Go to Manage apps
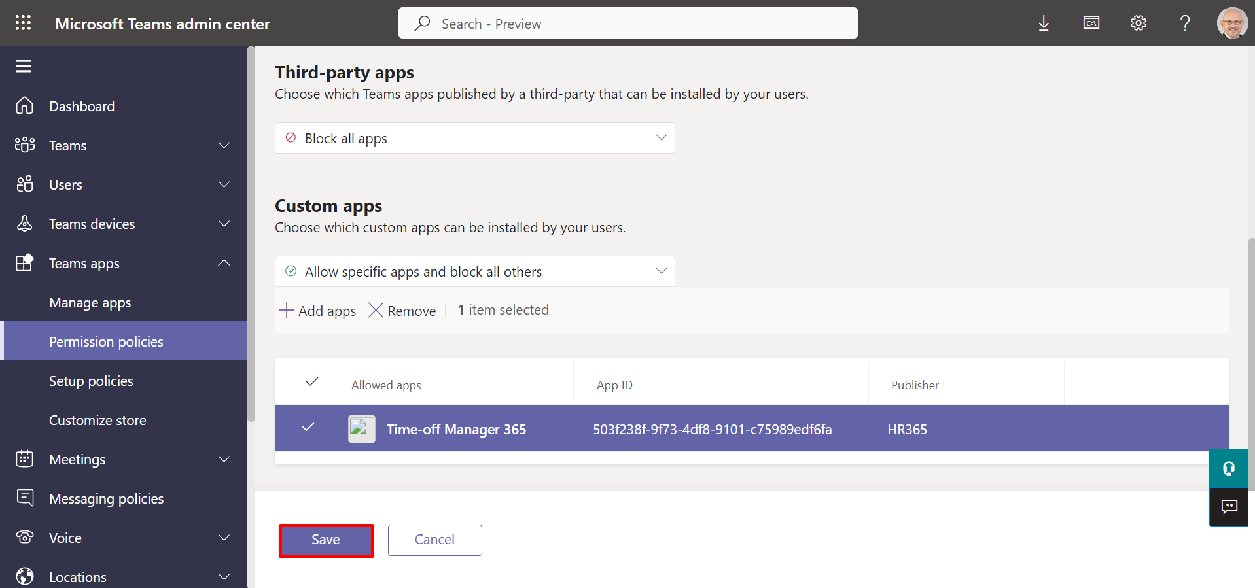The height and width of the screenshot is (588, 1255). tap(90, 303)
